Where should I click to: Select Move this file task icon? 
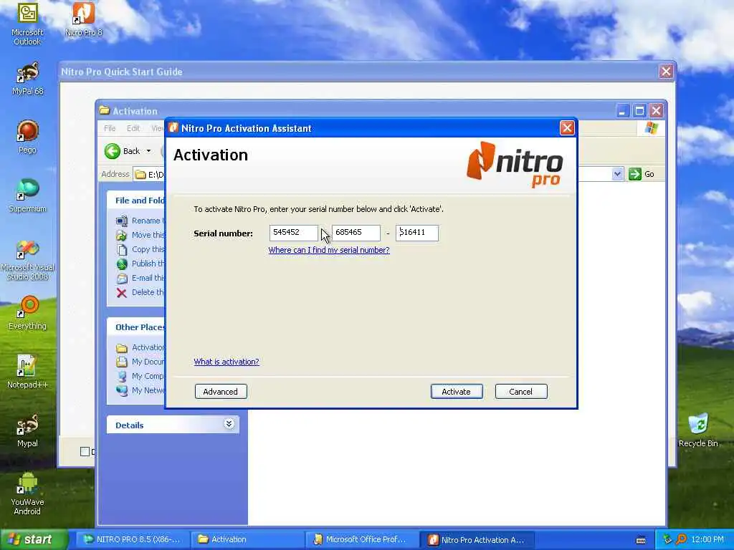coord(122,235)
